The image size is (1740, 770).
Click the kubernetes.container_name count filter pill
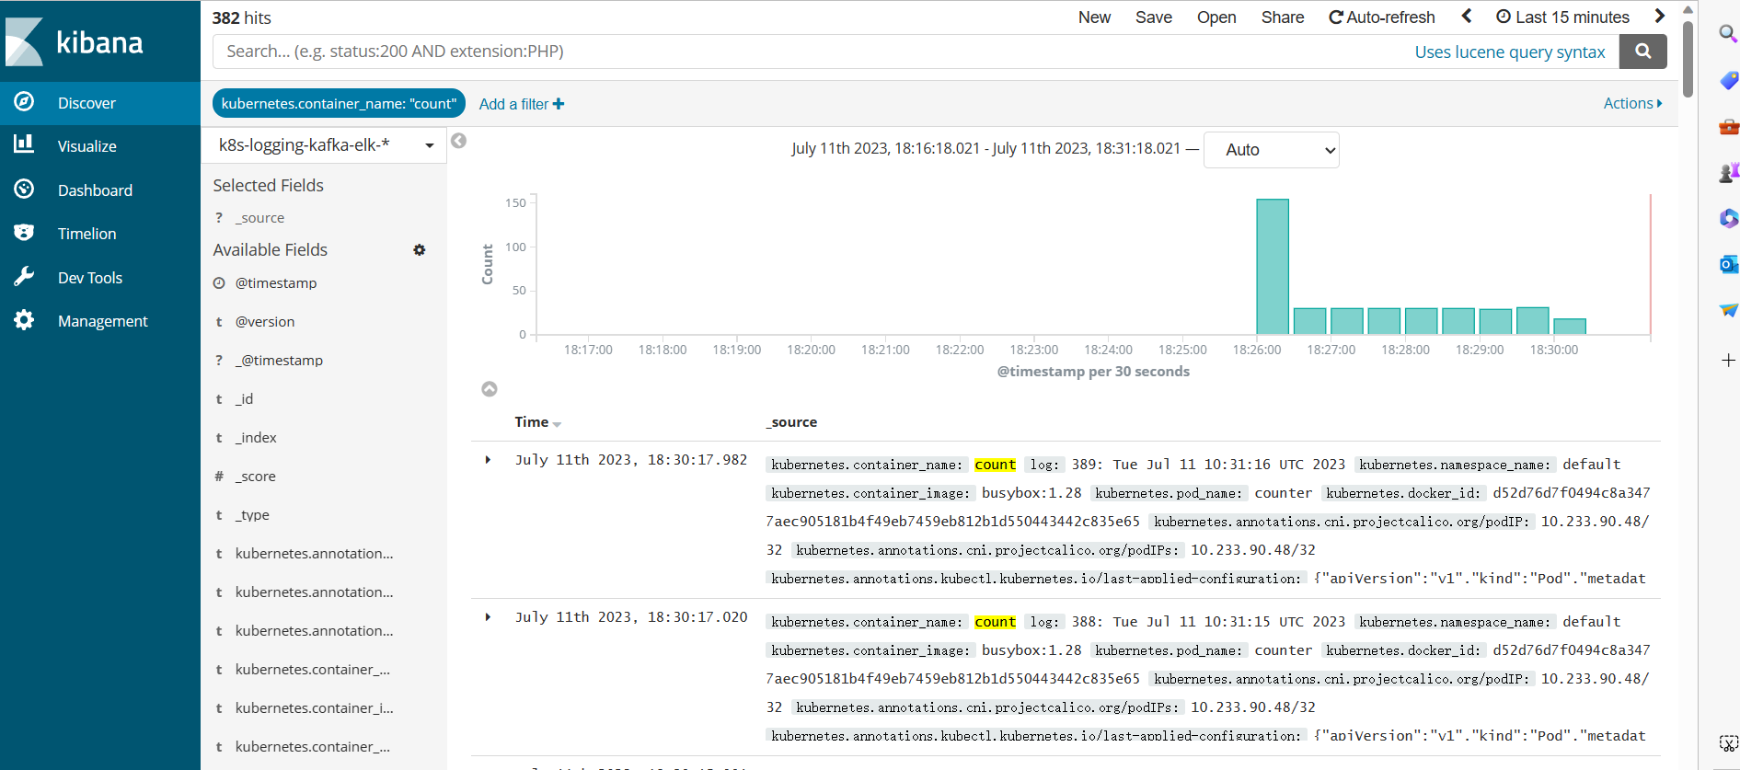pos(339,104)
